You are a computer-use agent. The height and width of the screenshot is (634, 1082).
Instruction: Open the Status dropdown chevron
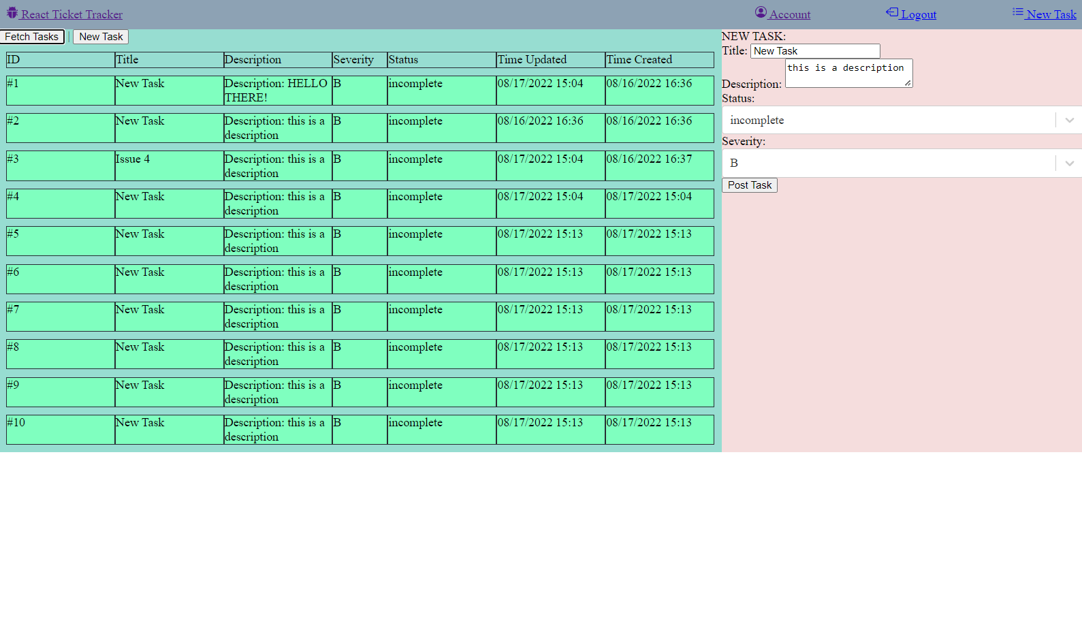coord(1069,121)
